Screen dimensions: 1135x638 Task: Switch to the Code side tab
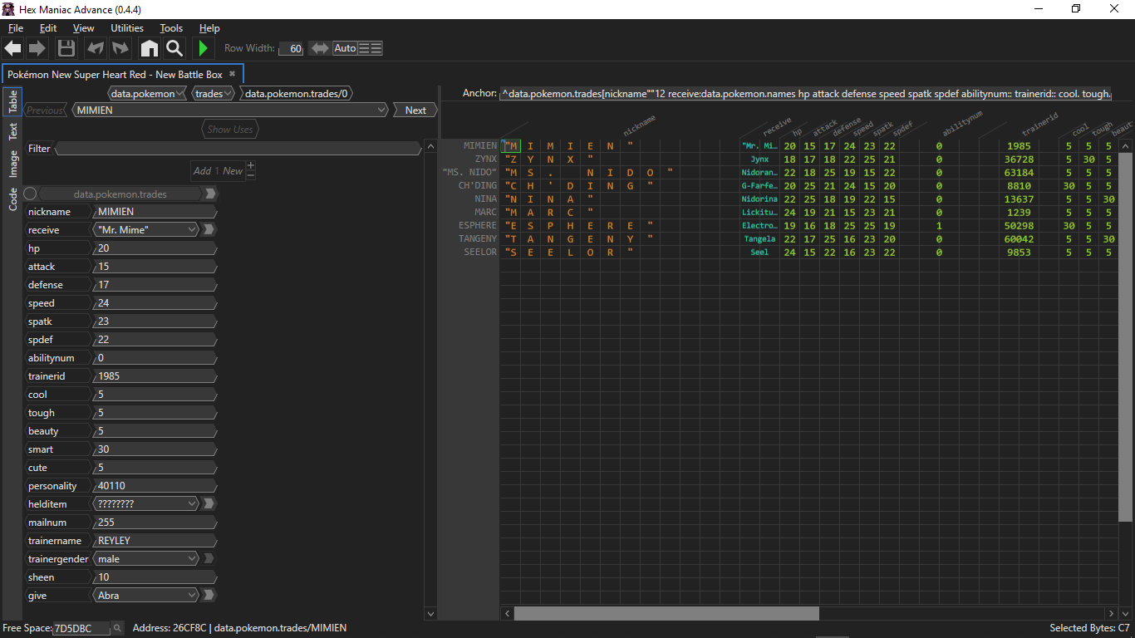click(x=13, y=199)
